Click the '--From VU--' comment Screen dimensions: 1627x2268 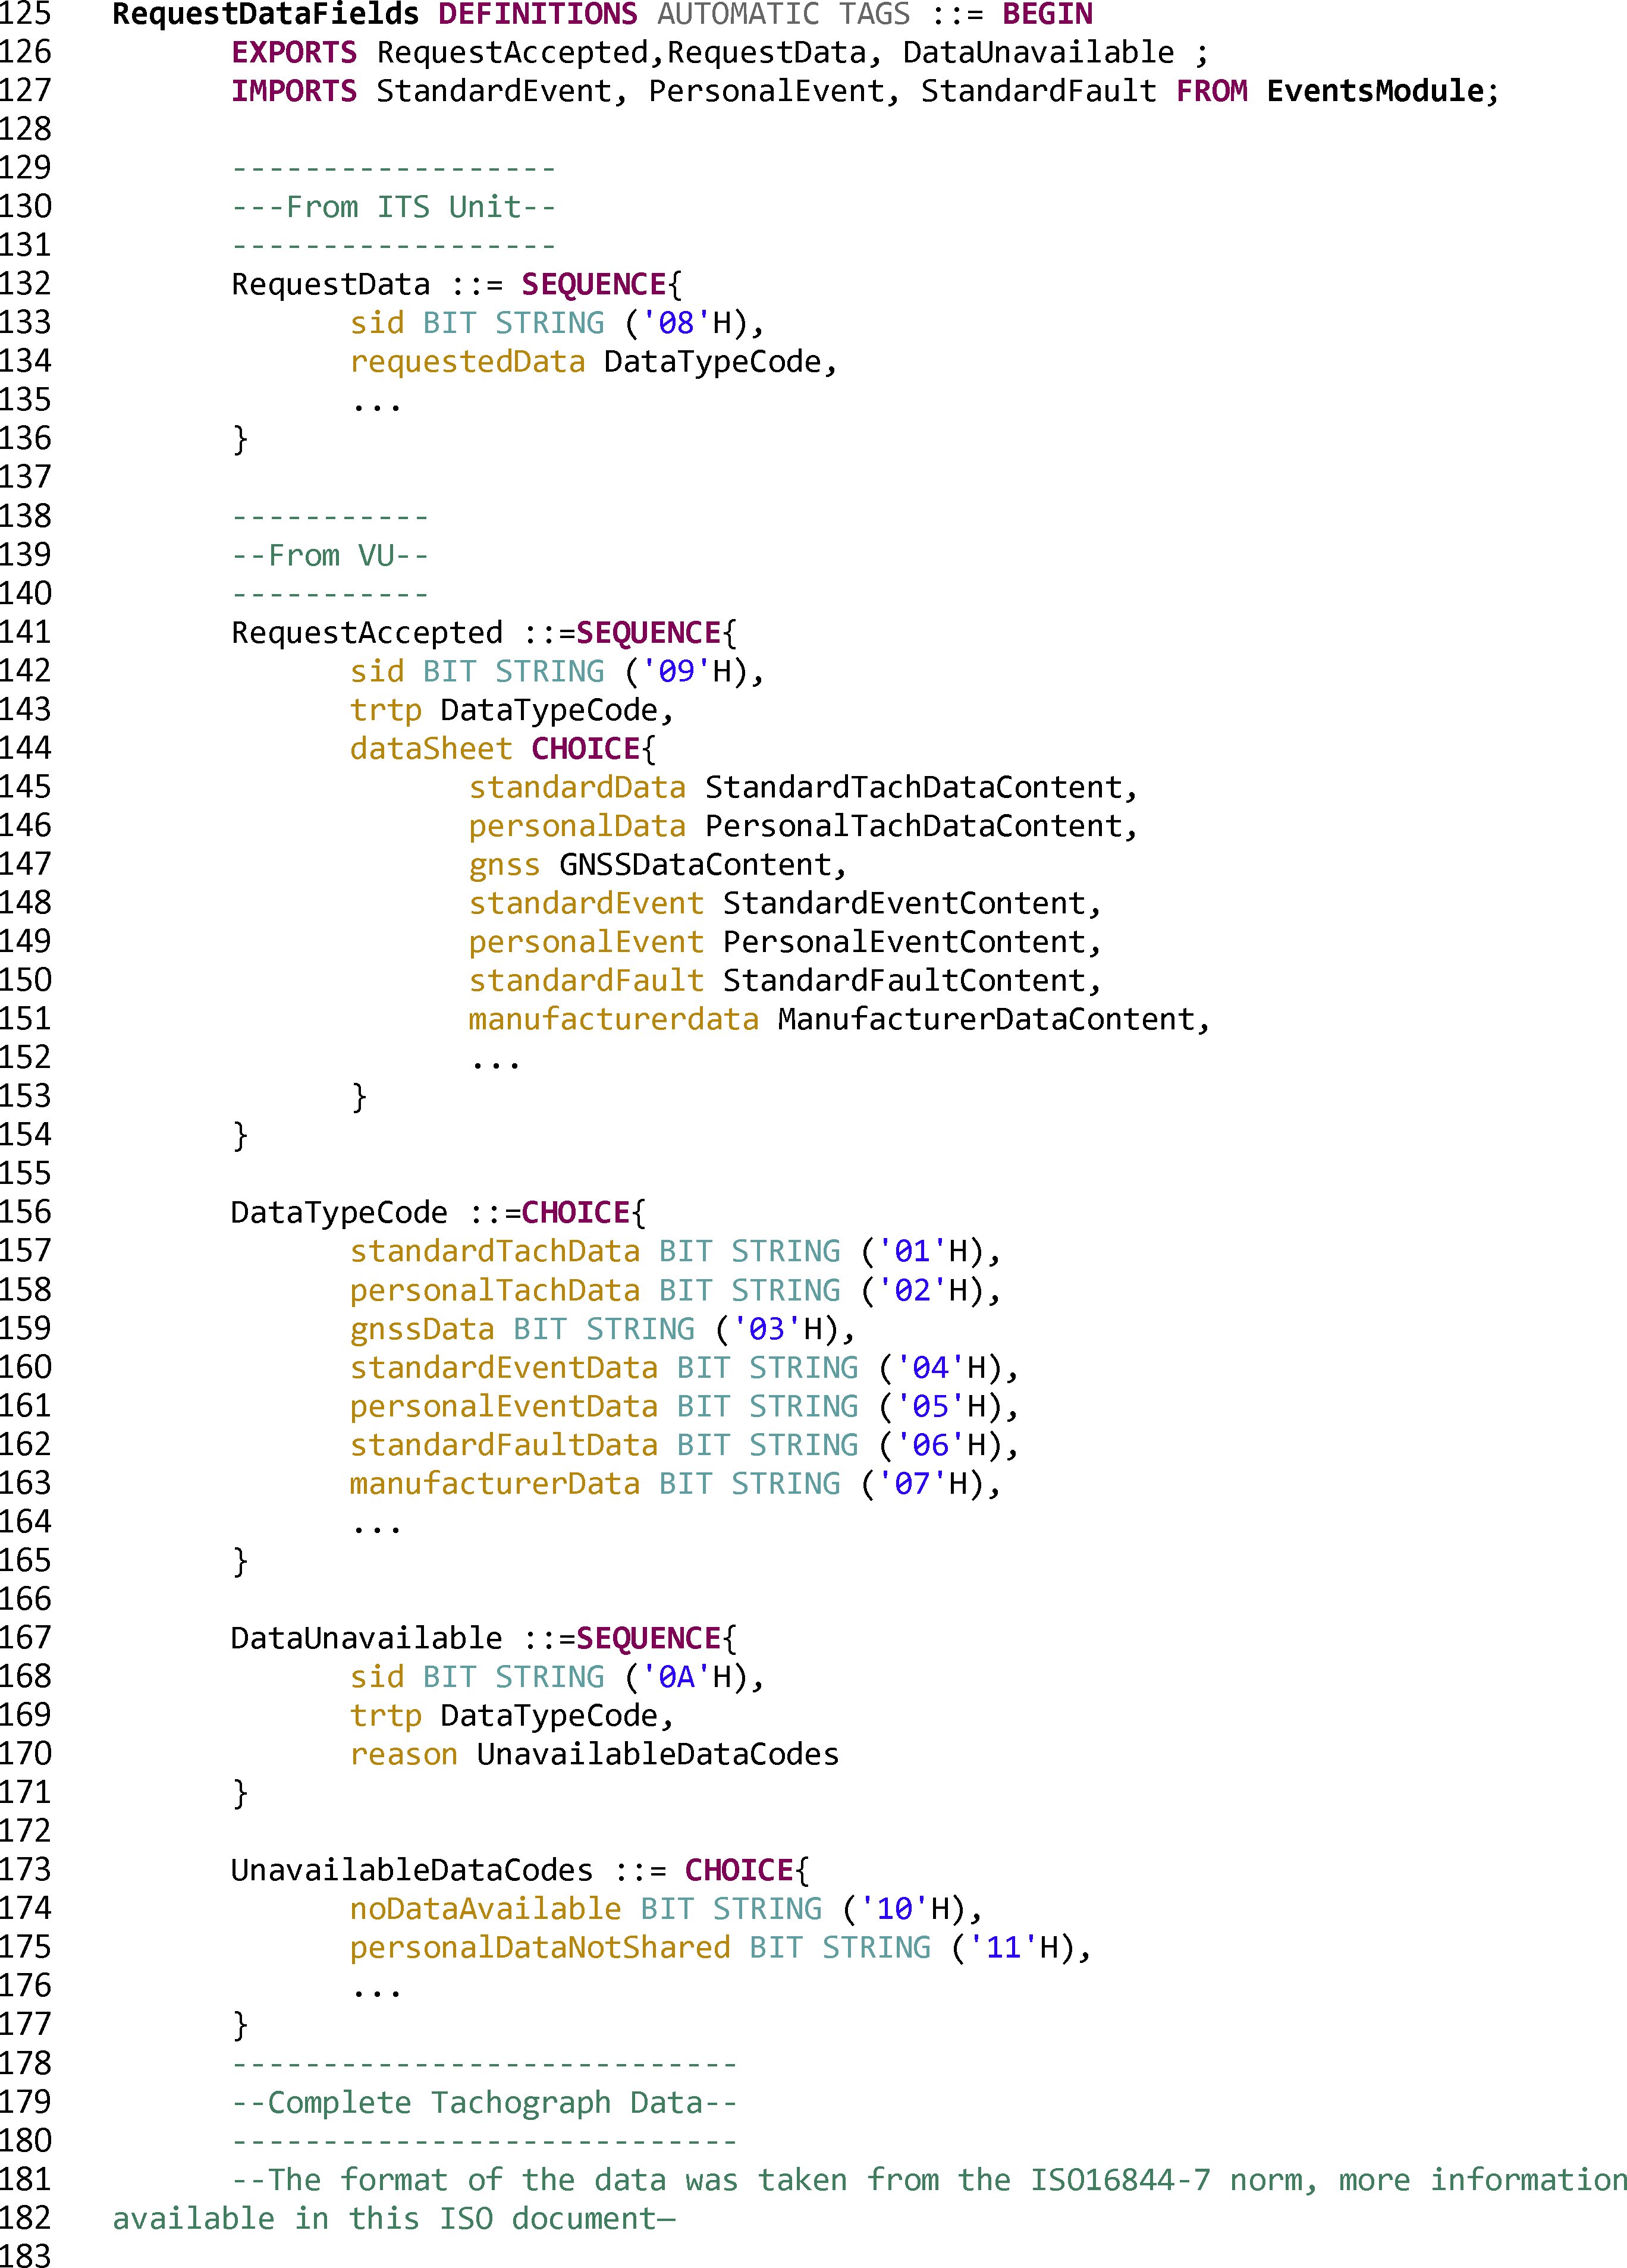point(330,556)
